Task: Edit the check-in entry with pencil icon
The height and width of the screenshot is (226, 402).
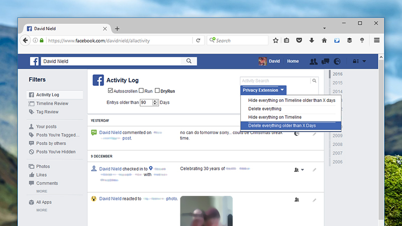Action: click(315, 170)
